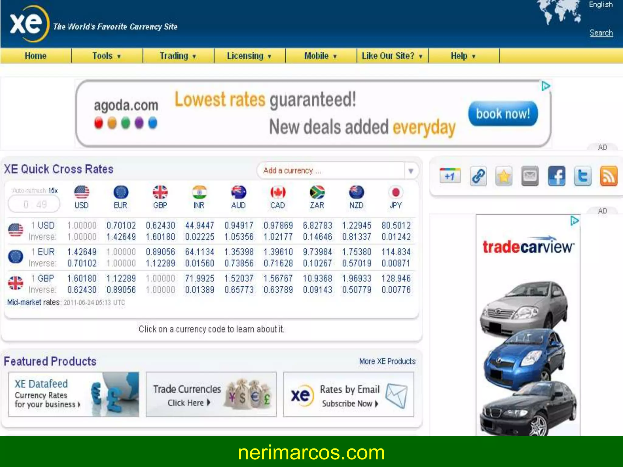Open the RSS feed icon
Viewport: 623px width, 467px height.
608,176
